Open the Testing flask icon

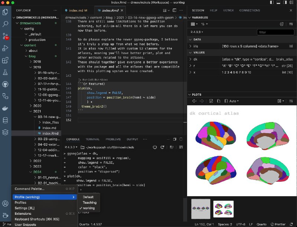5,72
